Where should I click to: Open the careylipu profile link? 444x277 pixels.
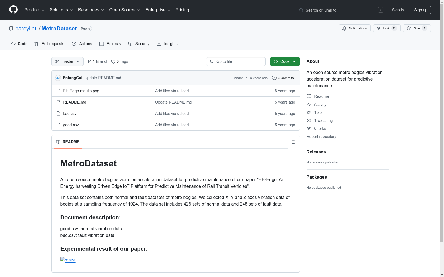coord(27,29)
